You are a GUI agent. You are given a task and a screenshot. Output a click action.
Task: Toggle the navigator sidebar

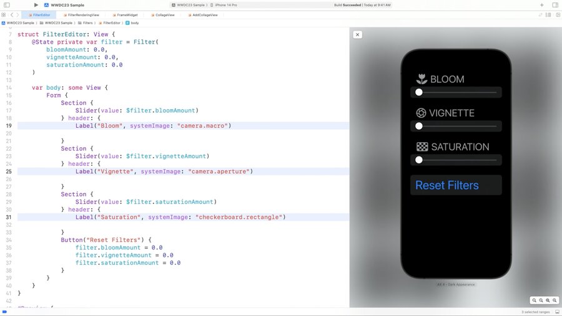point(6,5)
